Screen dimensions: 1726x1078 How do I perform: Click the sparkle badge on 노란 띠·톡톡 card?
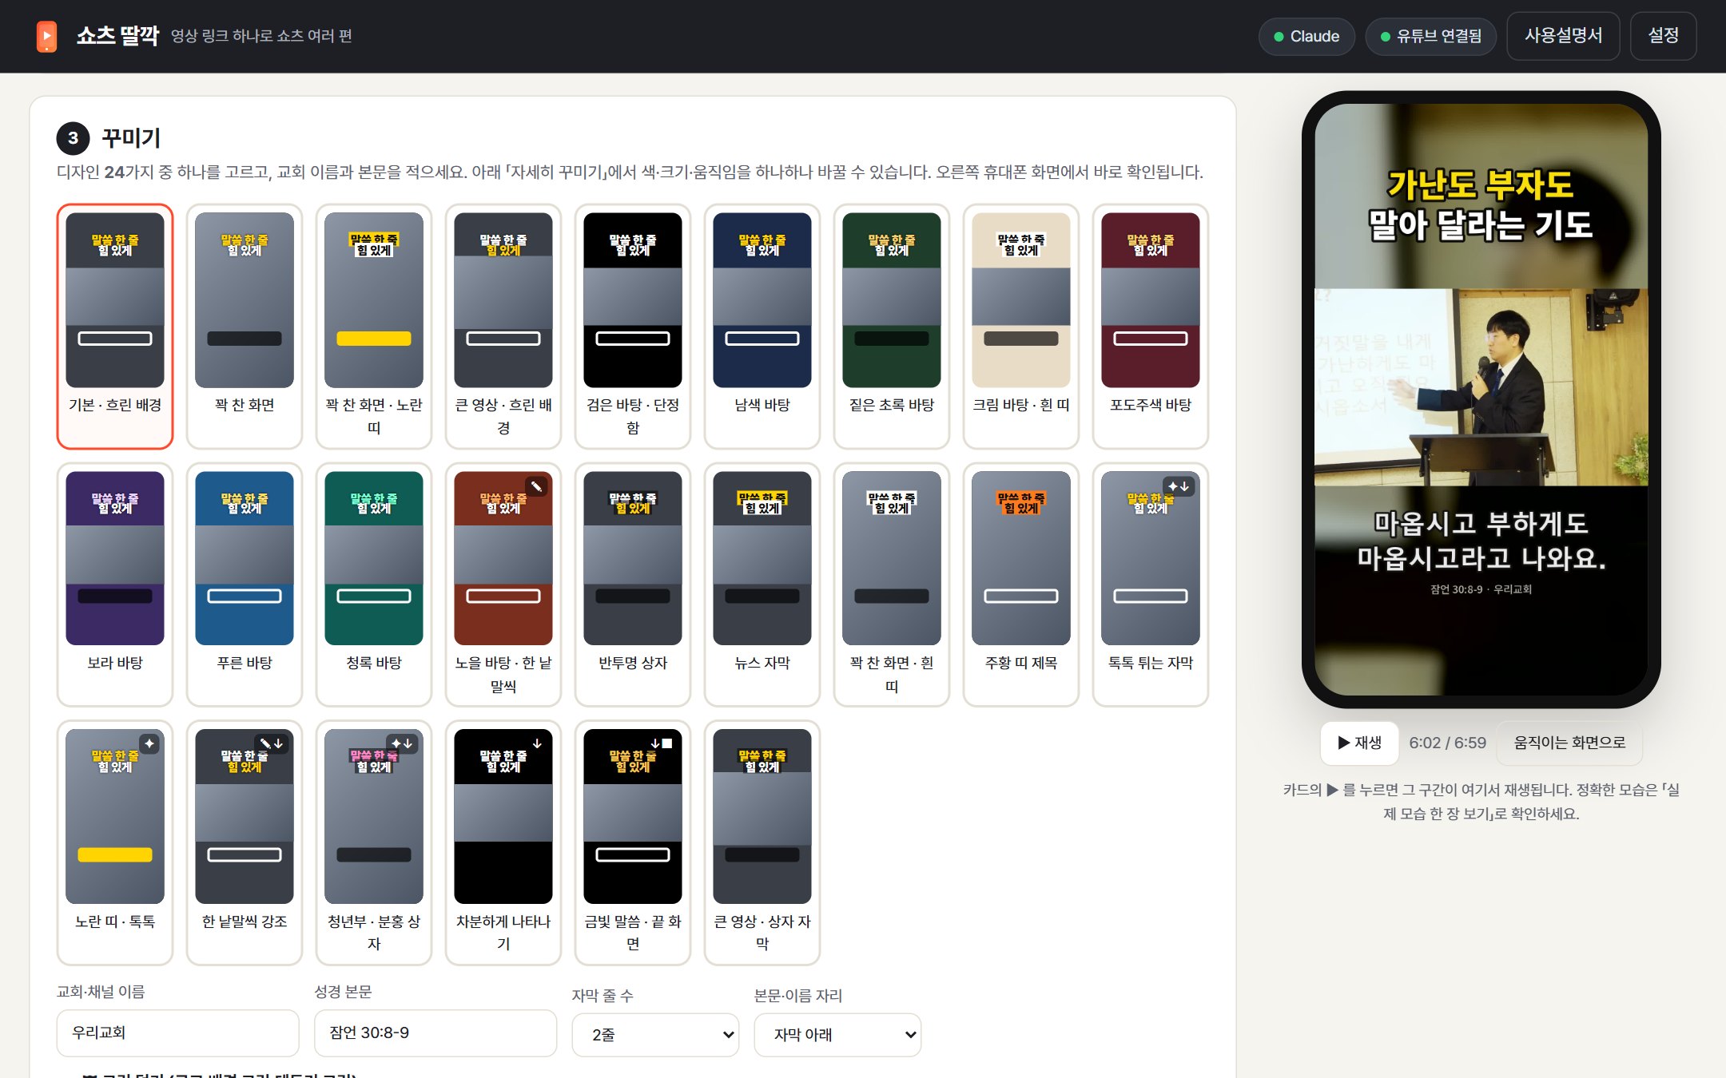click(149, 743)
